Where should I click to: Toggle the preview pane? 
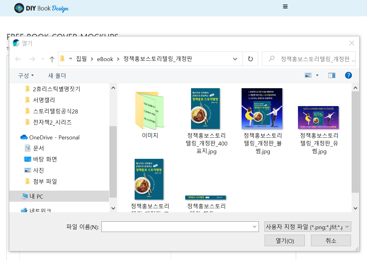[332, 75]
